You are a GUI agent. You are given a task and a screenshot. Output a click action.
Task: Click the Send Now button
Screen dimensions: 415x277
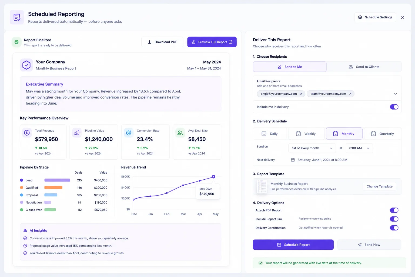click(369, 245)
